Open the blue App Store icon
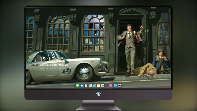Viewport: 197px width, 111px height. pos(115,85)
